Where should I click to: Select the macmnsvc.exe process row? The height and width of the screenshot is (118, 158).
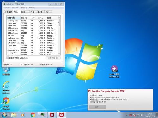[x=32, y=50]
